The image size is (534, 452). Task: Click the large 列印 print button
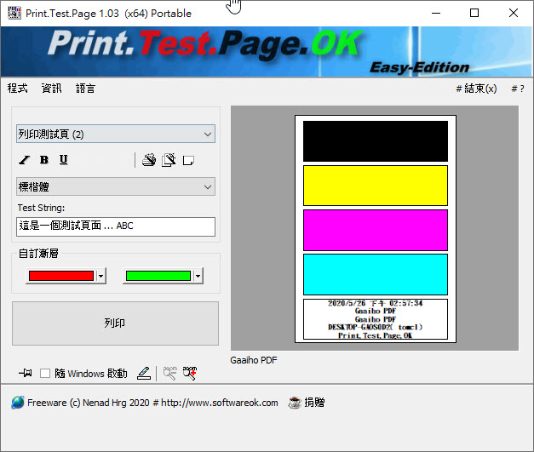pyautogui.click(x=116, y=323)
